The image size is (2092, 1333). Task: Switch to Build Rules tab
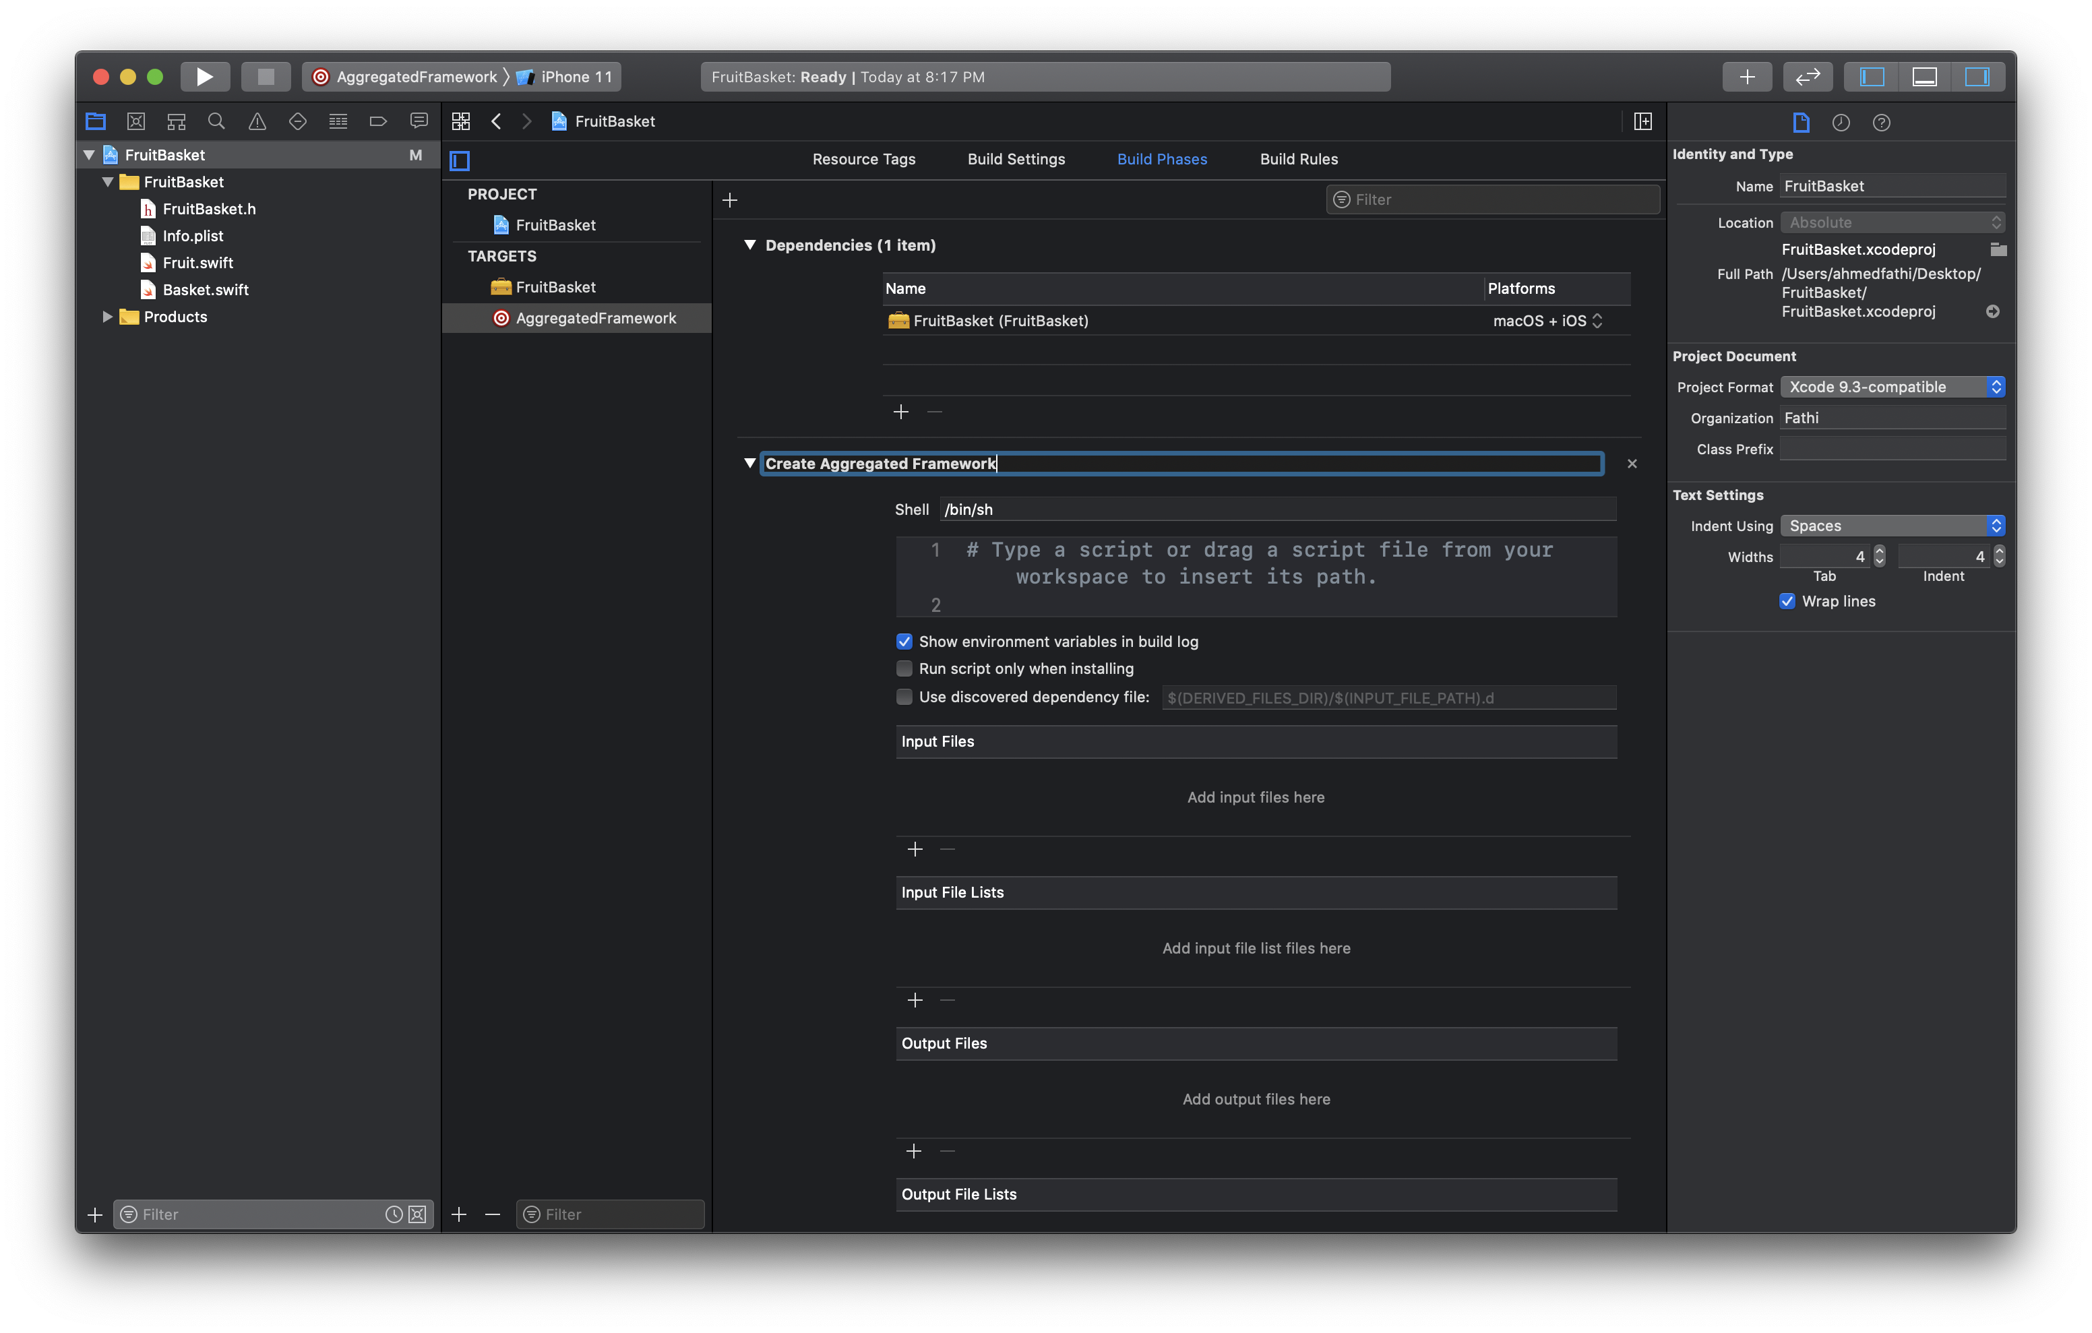tap(1299, 159)
